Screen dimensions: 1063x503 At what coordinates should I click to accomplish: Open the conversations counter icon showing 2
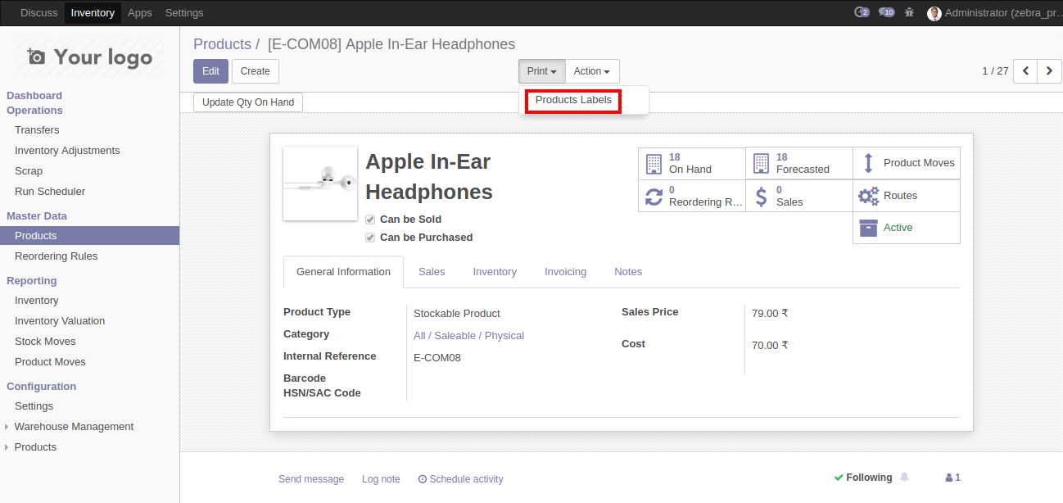[x=862, y=12]
